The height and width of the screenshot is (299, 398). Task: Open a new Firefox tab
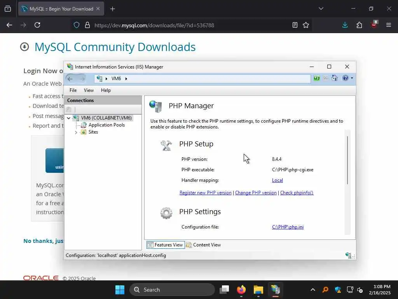click(x=112, y=9)
